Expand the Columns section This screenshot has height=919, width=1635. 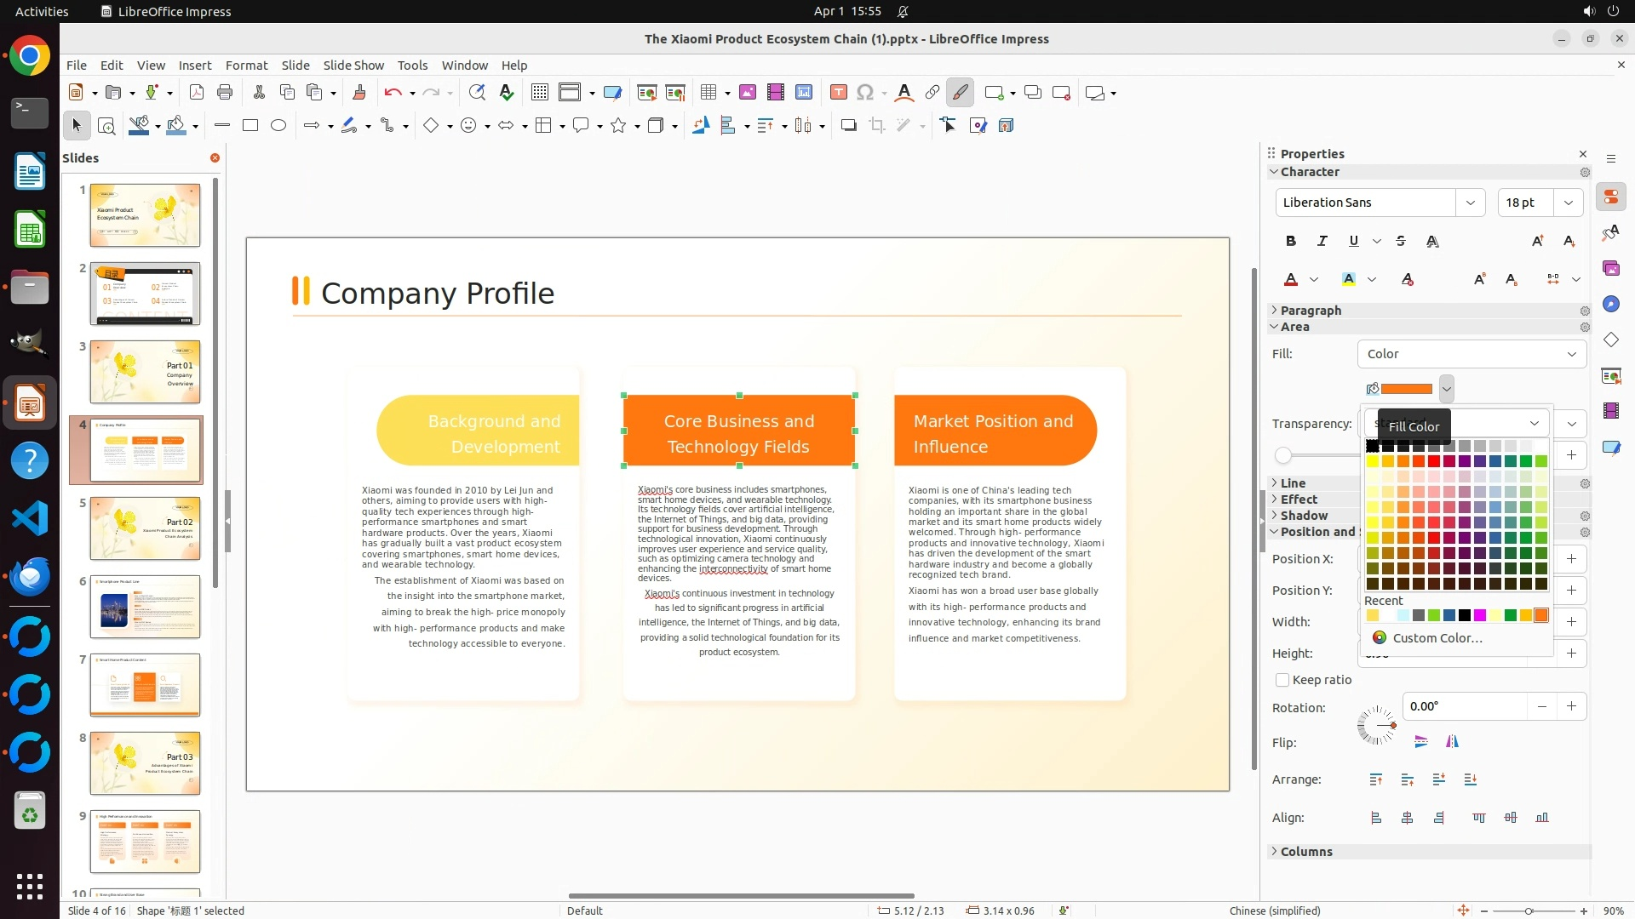(x=1305, y=852)
